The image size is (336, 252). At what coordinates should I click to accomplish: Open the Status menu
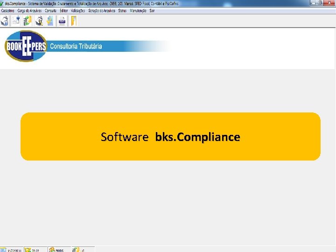122,10
